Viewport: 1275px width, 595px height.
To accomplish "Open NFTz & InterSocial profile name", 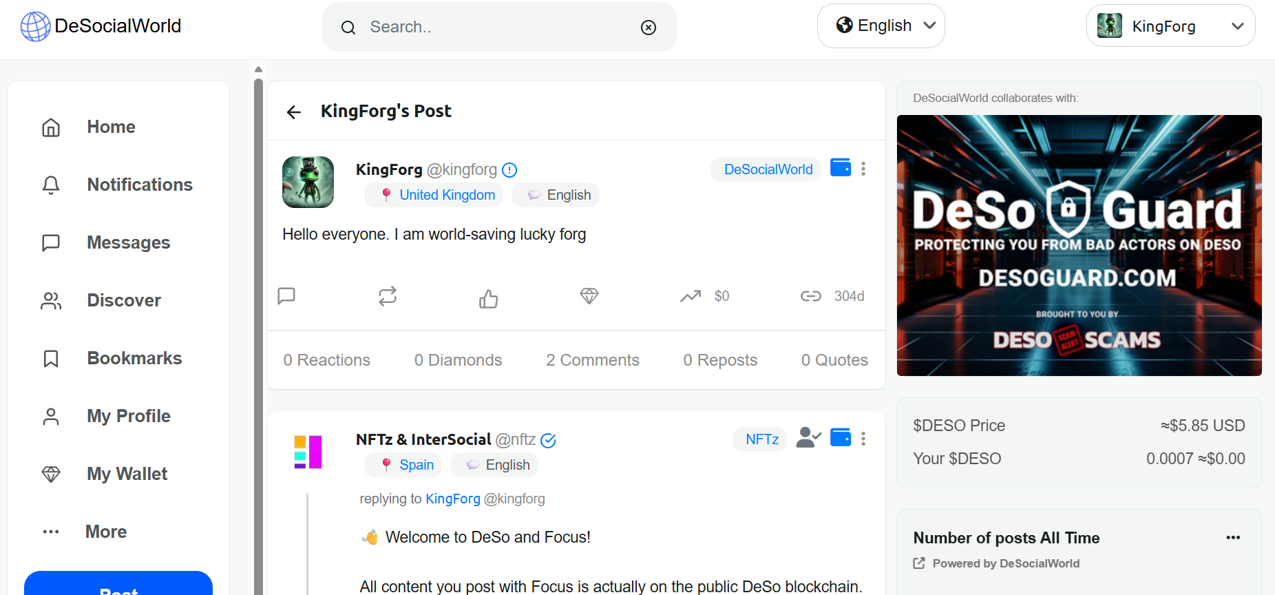I will click(x=423, y=439).
